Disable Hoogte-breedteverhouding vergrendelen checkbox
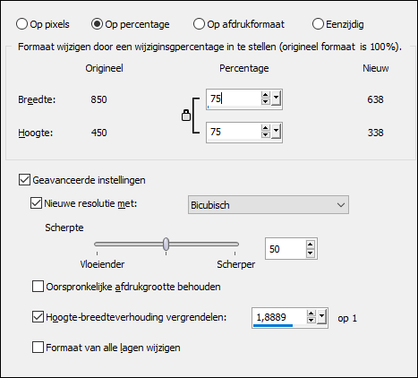 point(38,317)
